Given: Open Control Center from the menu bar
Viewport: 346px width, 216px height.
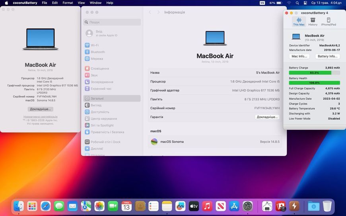Looking at the screenshot, I should 305,3.
